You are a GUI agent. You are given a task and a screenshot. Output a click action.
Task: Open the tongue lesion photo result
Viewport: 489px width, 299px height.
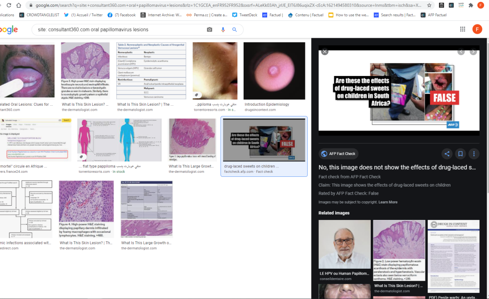point(27,71)
